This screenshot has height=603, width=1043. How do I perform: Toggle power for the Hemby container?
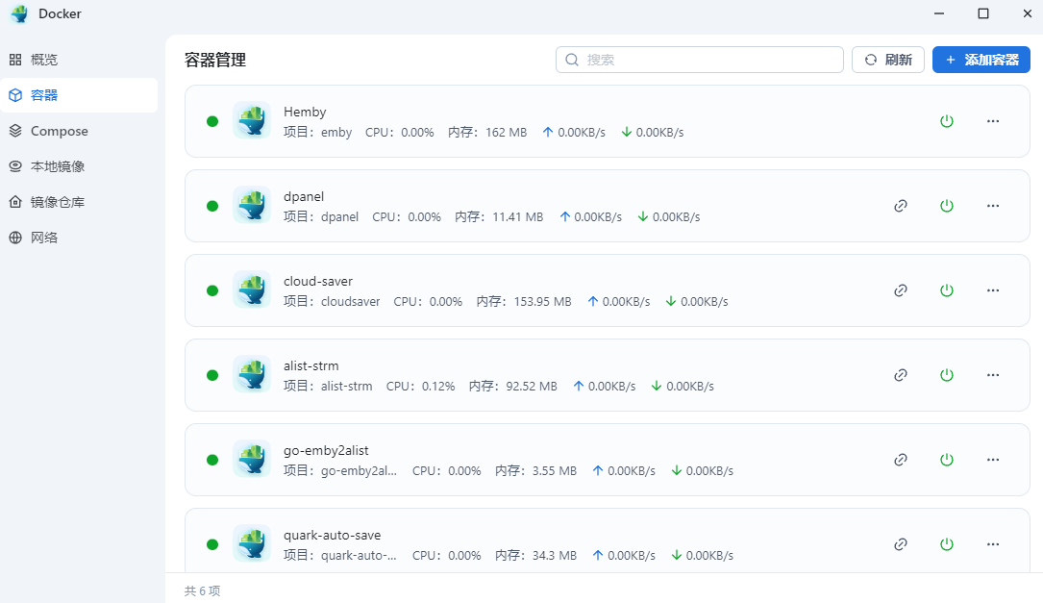(947, 121)
